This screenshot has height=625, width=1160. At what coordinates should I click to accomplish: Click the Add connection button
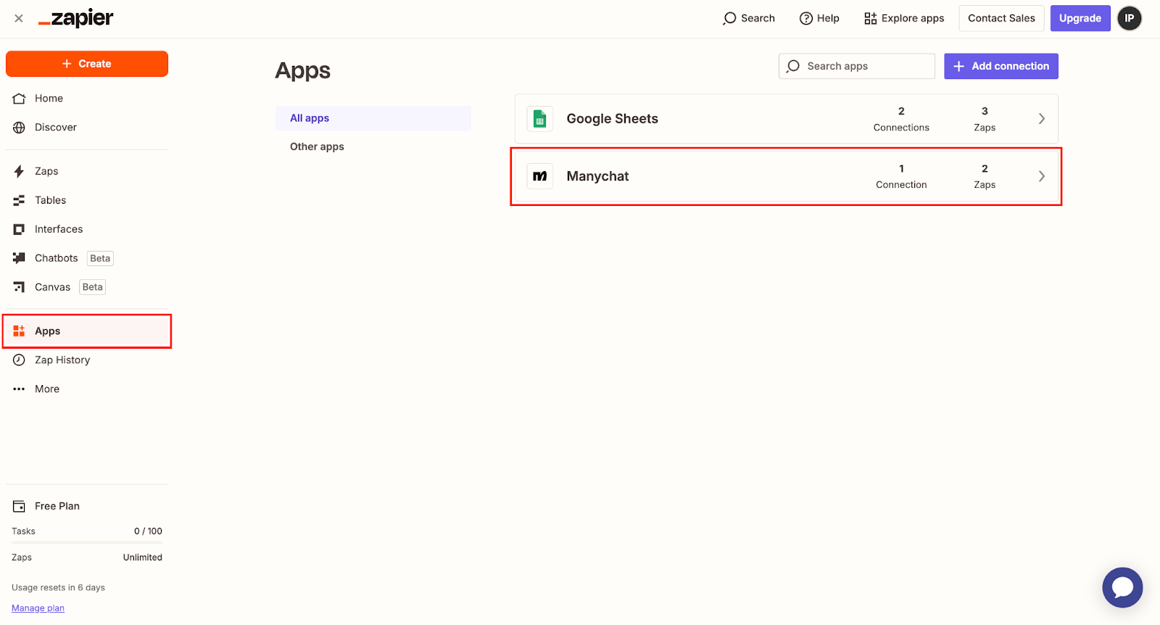click(x=1000, y=66)
